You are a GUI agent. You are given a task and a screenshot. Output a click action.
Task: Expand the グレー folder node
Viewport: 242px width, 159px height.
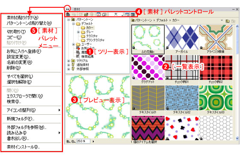[x=78, y=32]
